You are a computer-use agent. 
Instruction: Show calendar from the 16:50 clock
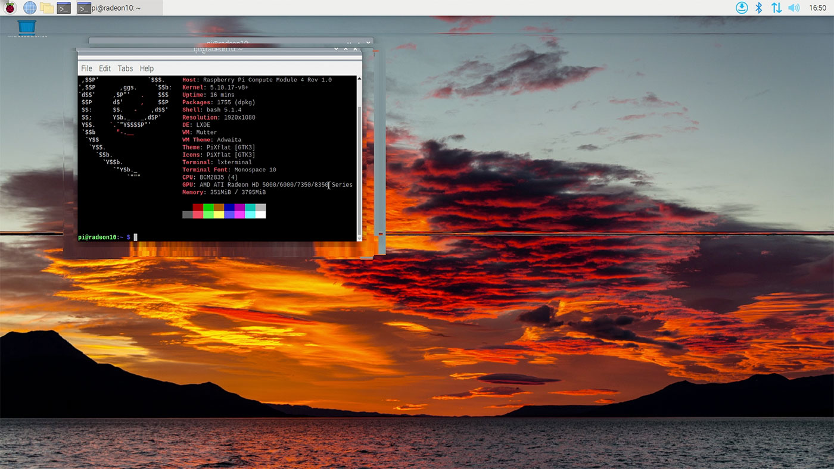point(817,8)
